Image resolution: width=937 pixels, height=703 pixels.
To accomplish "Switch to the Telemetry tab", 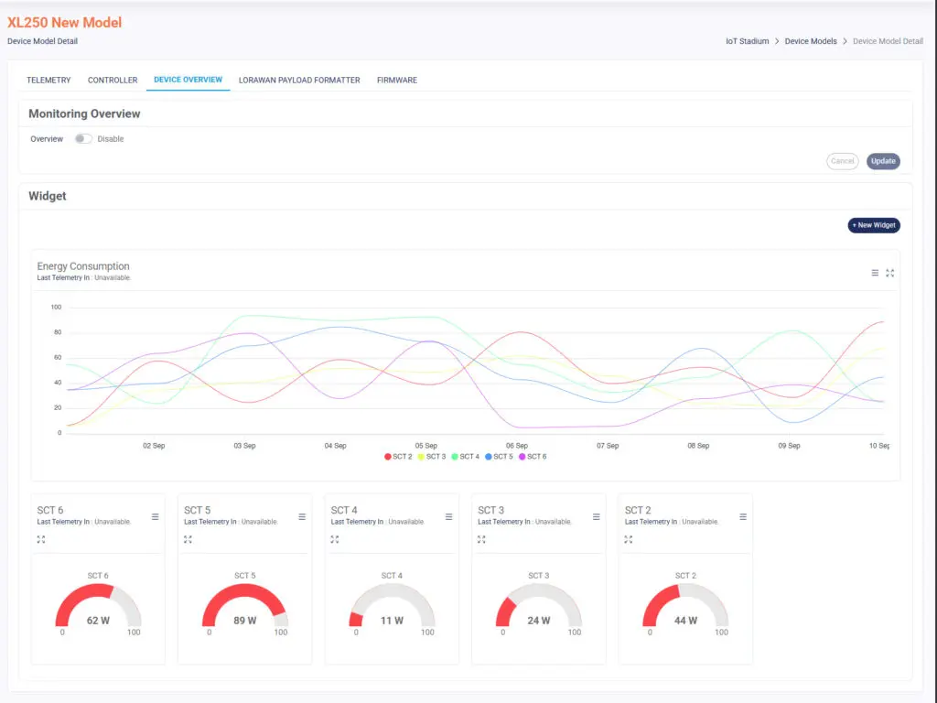I will [48, 81].
